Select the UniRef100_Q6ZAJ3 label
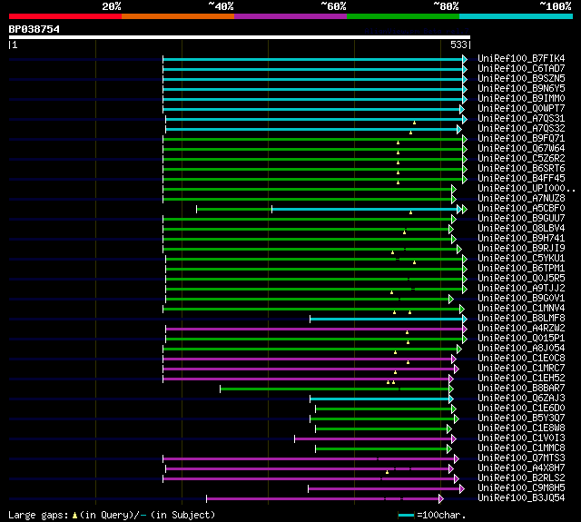The image size is (581, 522). point(521,399)
